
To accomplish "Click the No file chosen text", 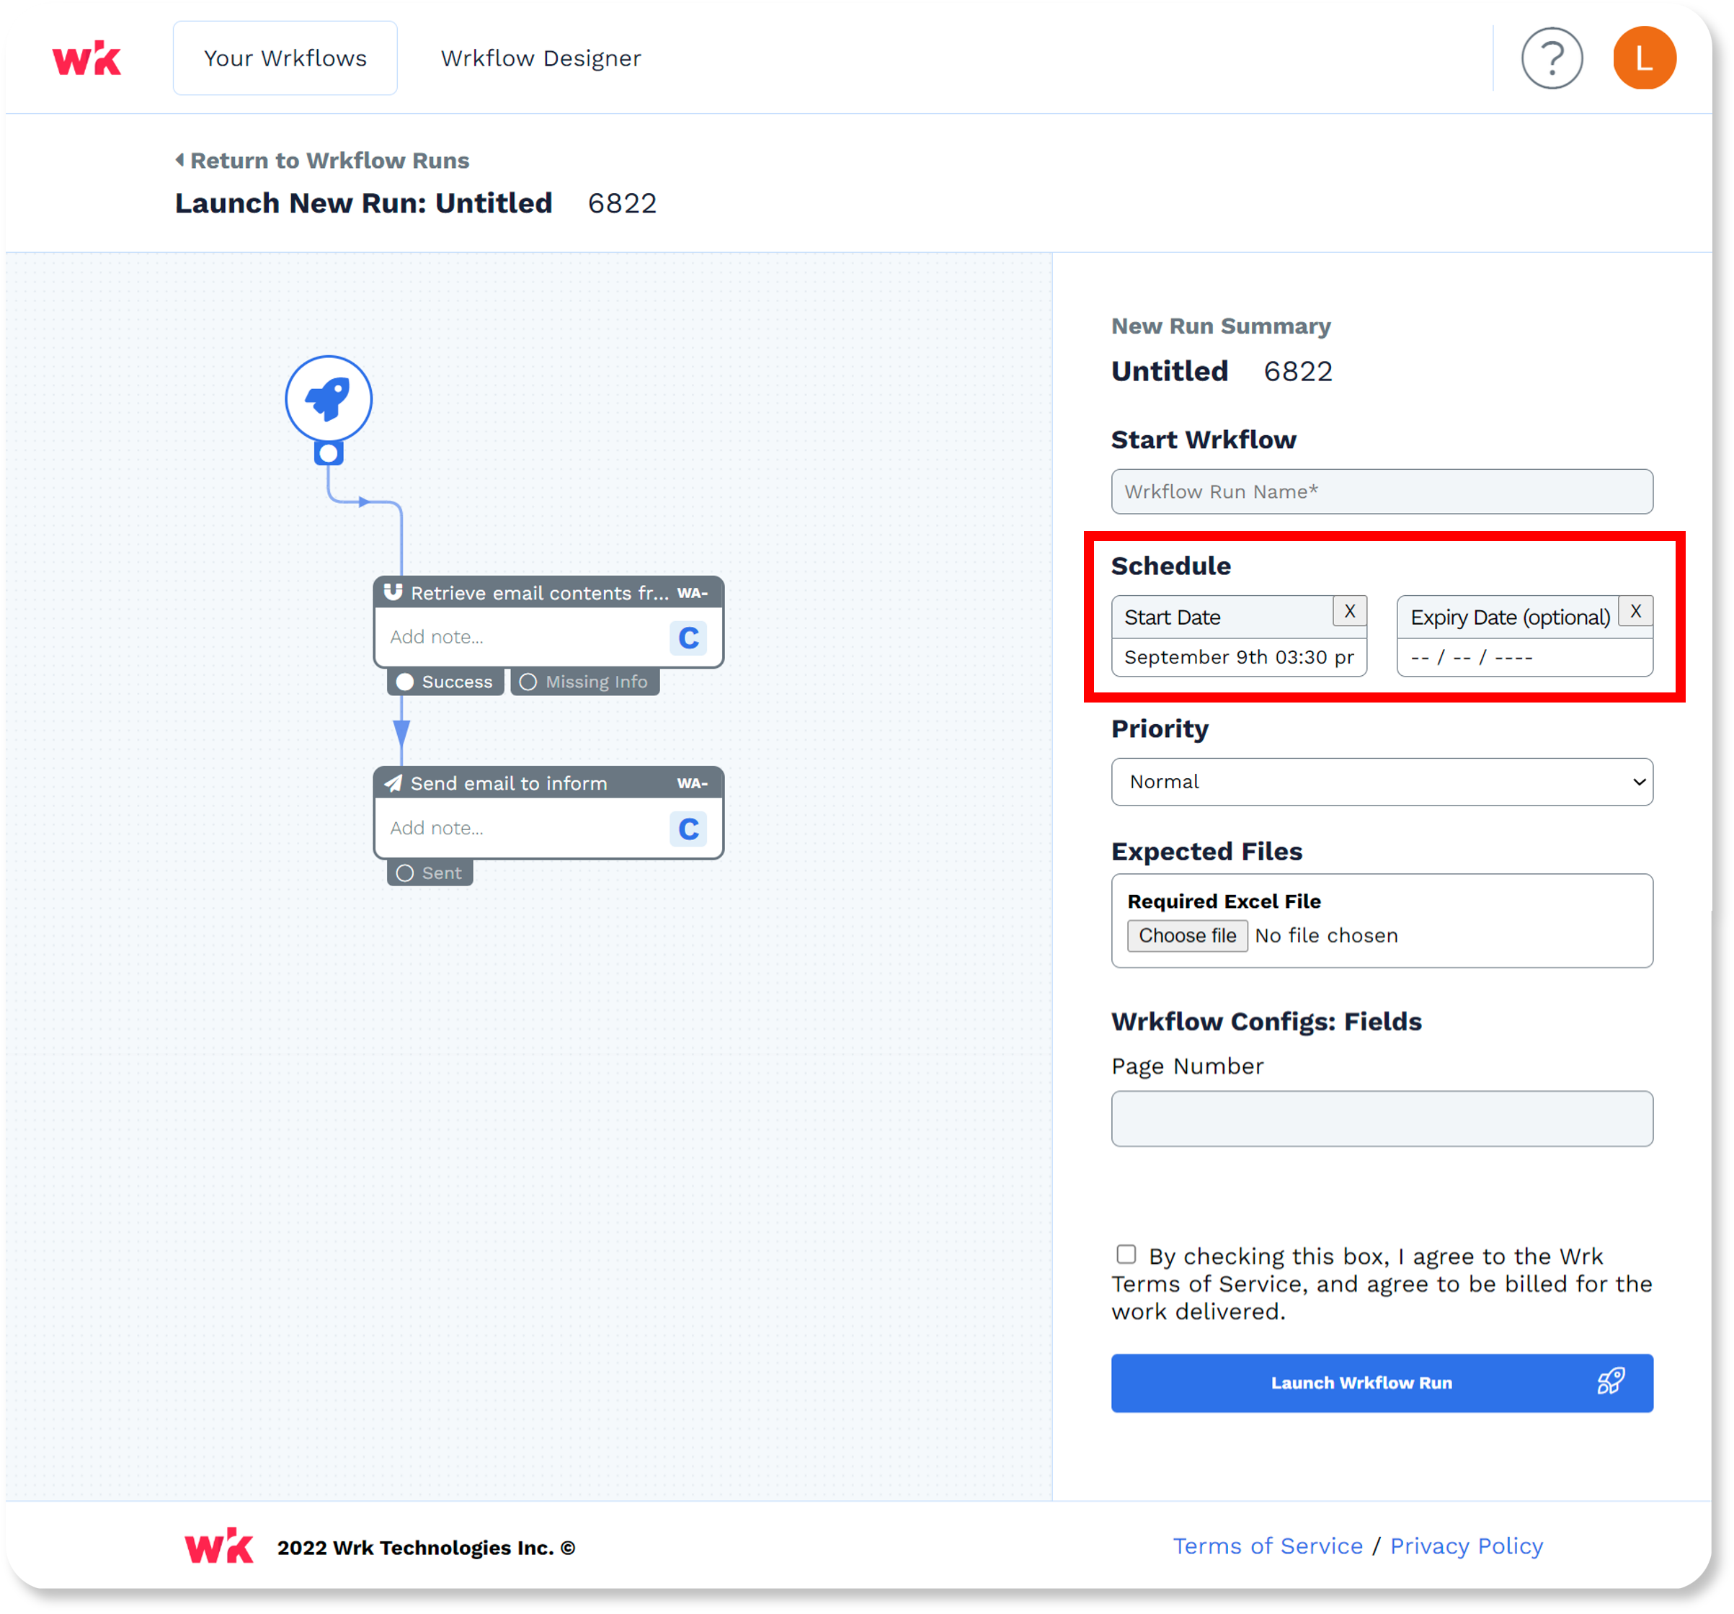I will pyautogui.click(x=1326, y=935).
